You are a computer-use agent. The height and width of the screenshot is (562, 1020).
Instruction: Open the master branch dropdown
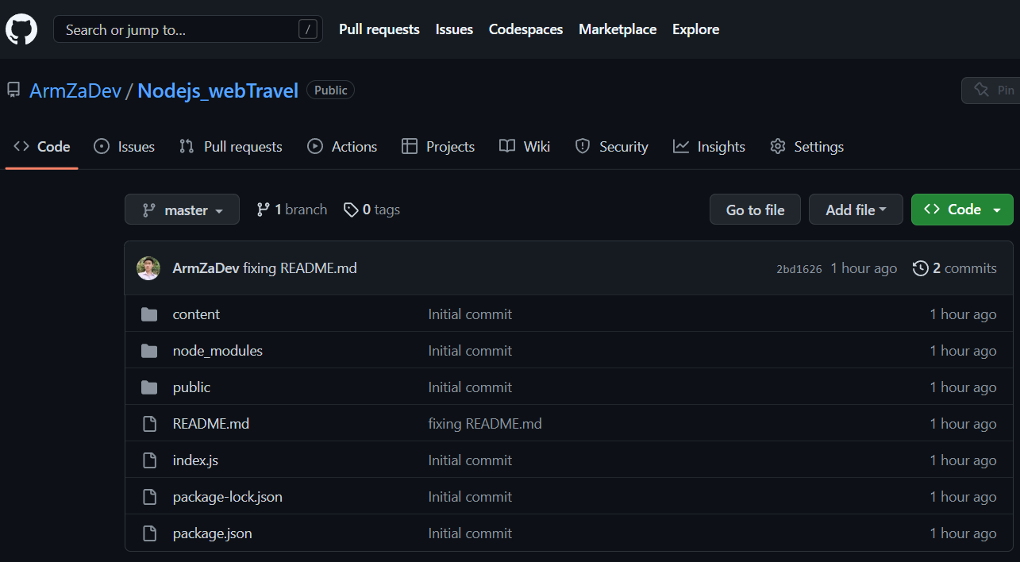pos(182,210)
